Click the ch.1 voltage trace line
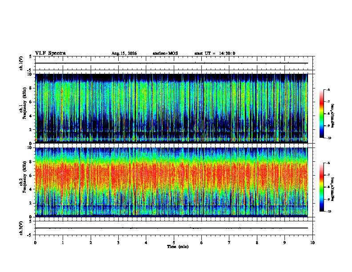Image resolution: width=352 pixels, height=272 pixels. click(172, 63)
